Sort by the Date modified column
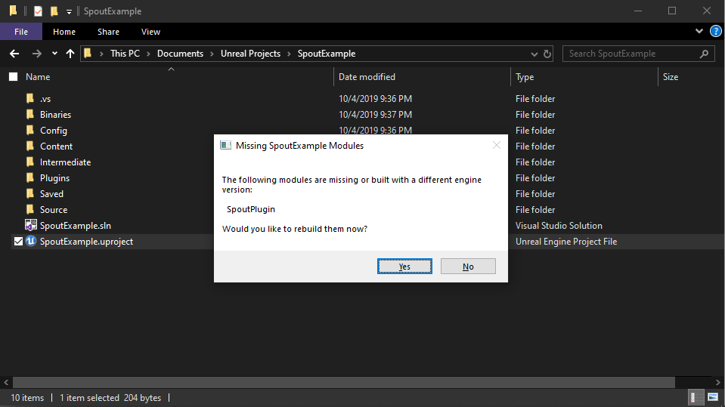This screenshot has height=407, width=725. coord(367,77)
